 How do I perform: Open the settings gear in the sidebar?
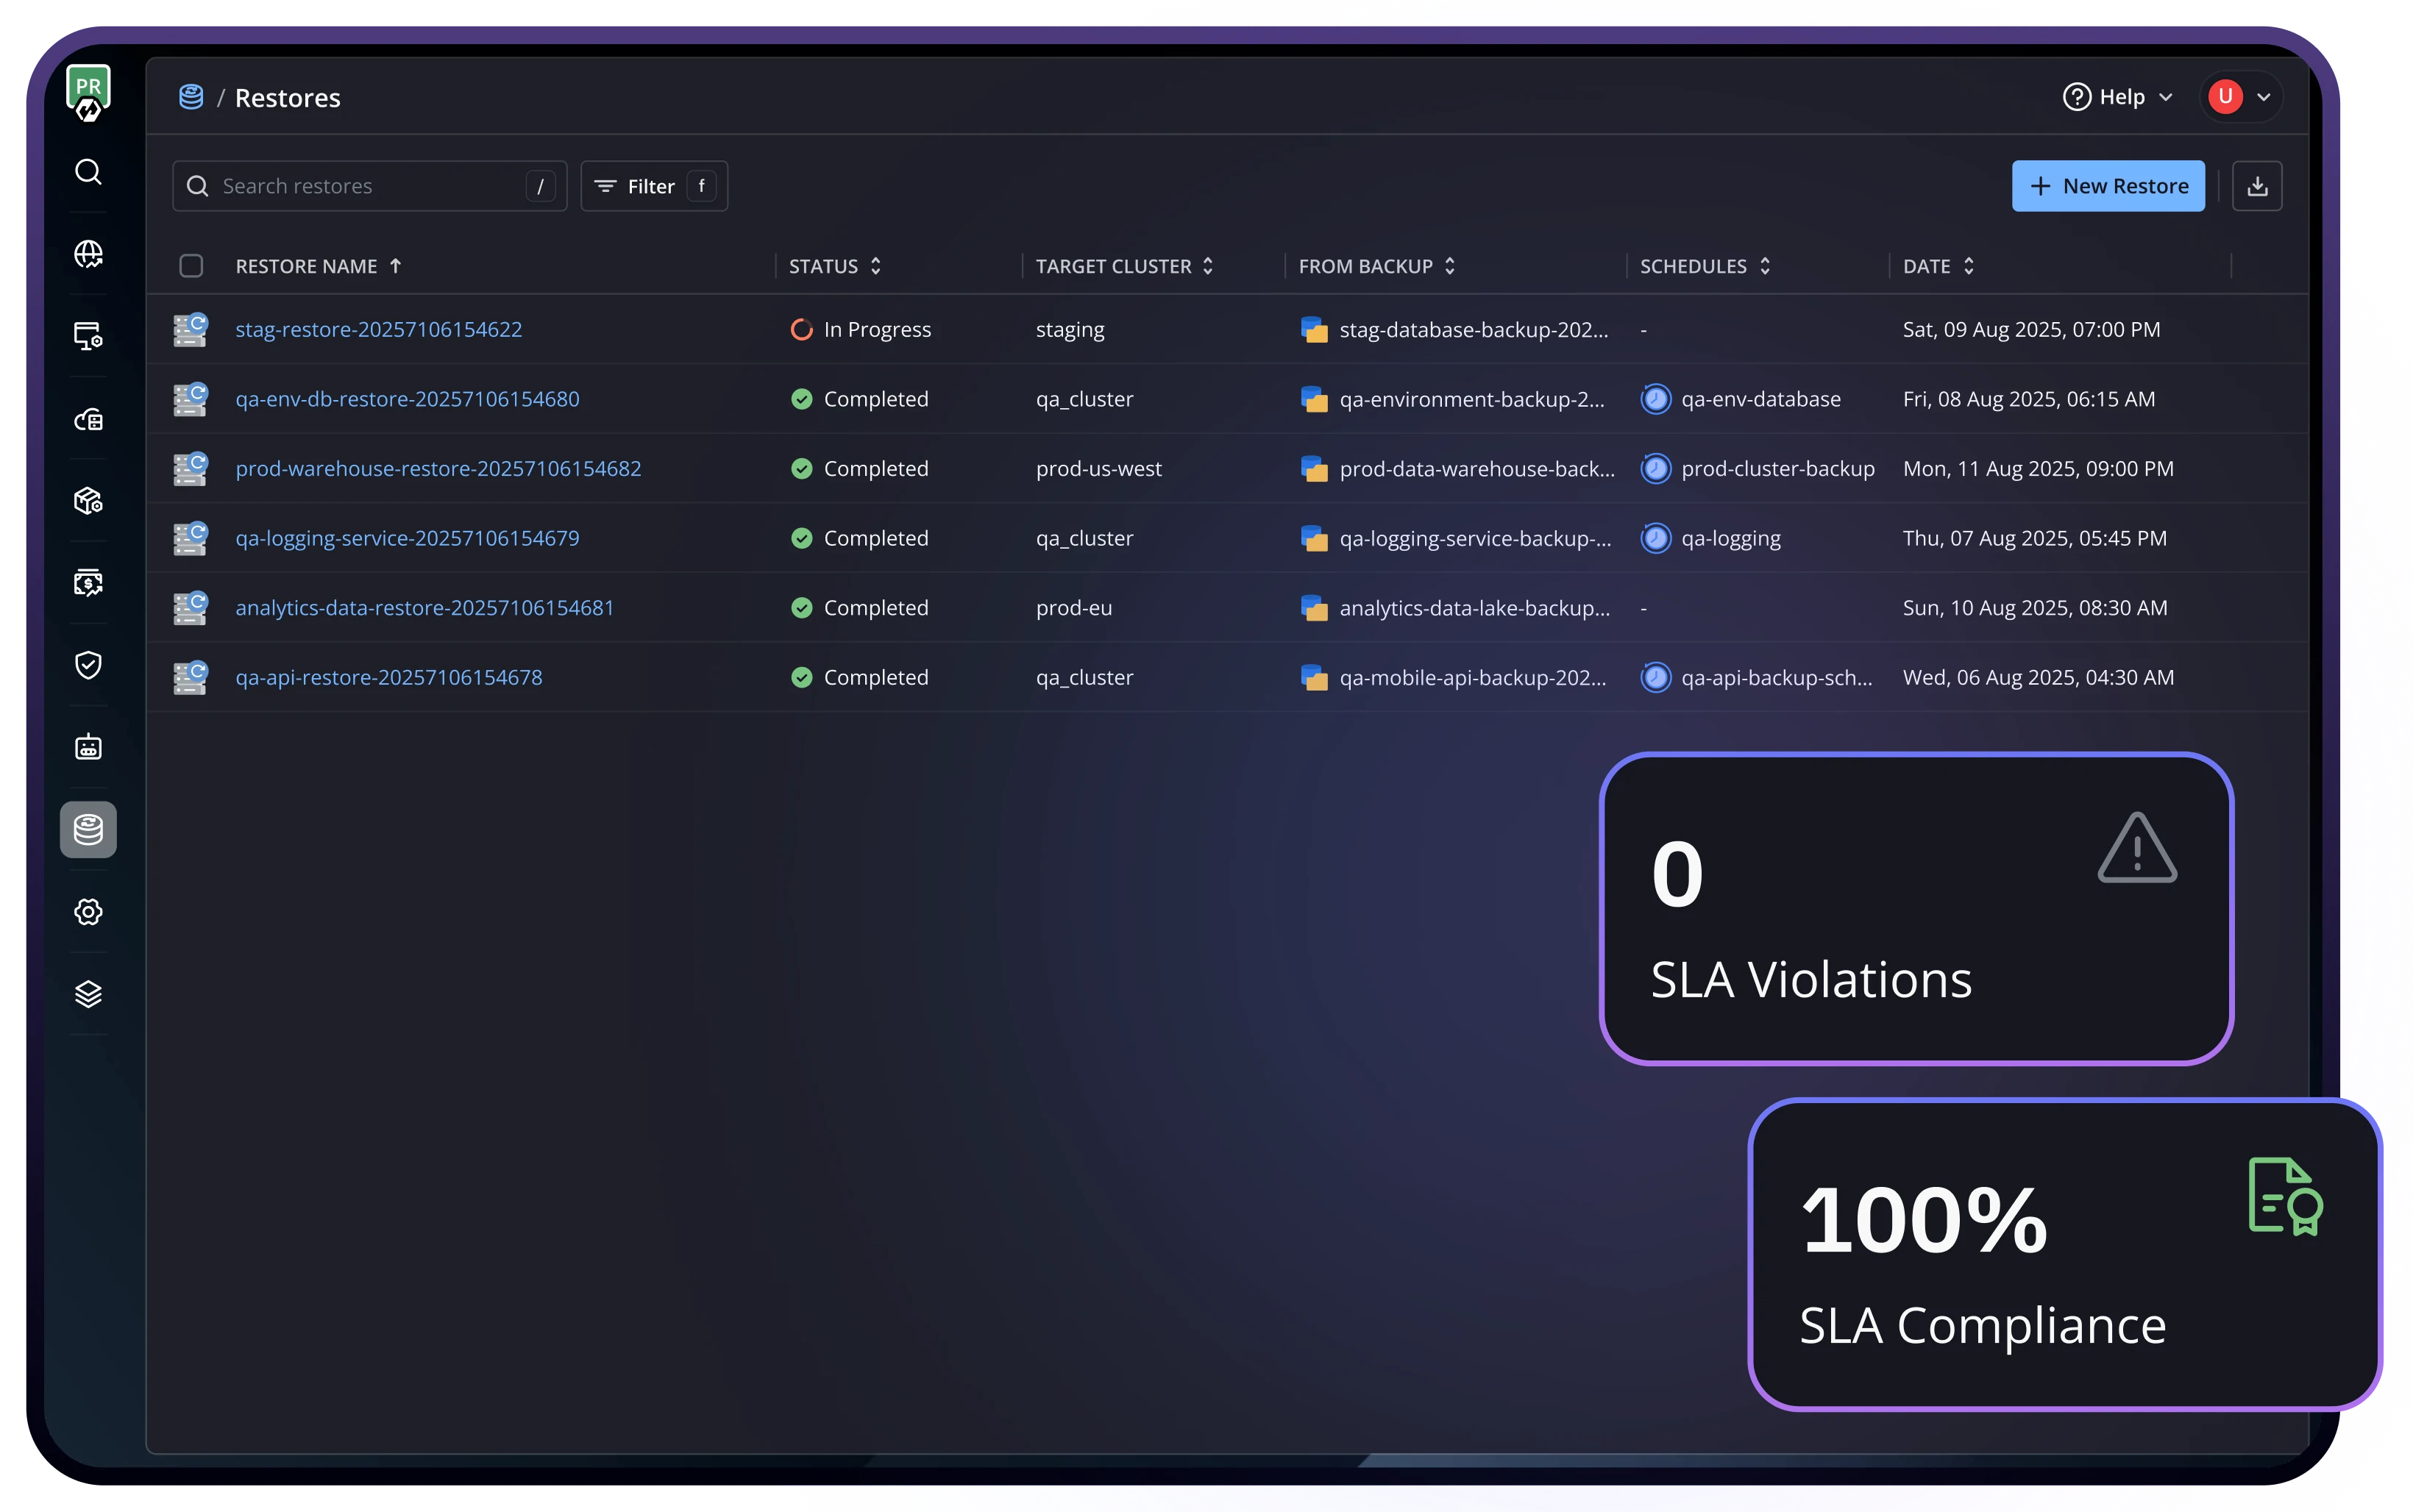point(88,912)
